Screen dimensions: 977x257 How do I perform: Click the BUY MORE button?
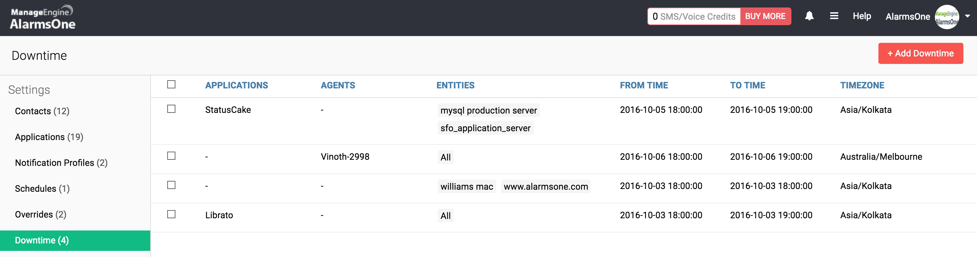pos(765,16)
